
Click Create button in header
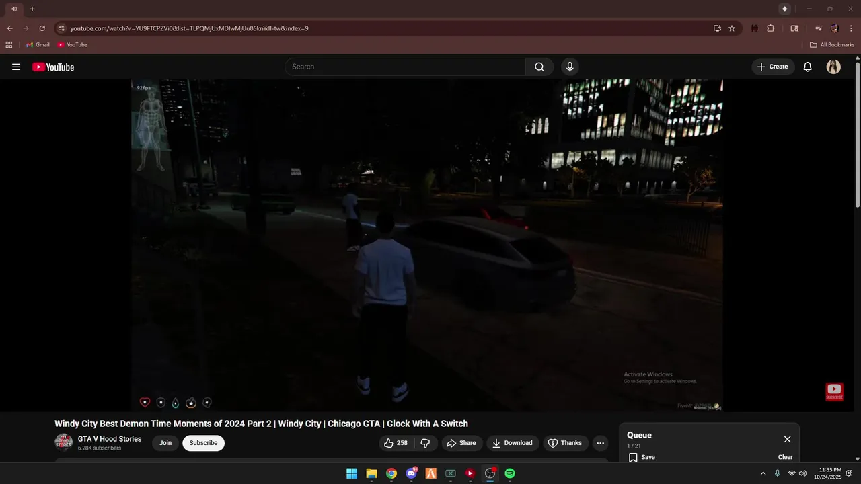(x=773, y=67)
